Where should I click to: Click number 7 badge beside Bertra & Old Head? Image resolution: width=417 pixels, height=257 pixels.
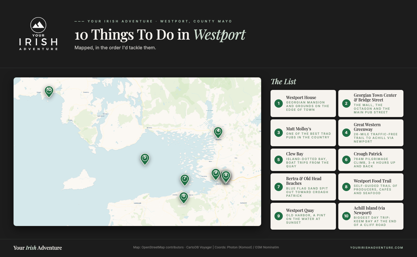(x=279, y=187)
